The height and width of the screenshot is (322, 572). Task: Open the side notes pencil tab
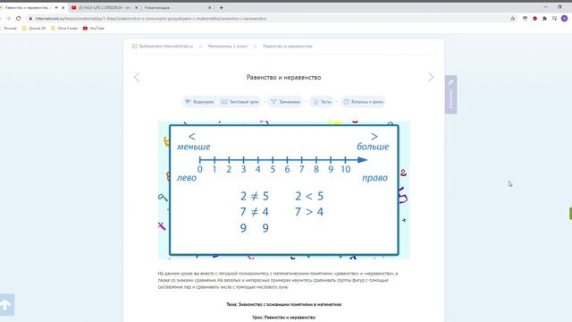tap(450, 95)
